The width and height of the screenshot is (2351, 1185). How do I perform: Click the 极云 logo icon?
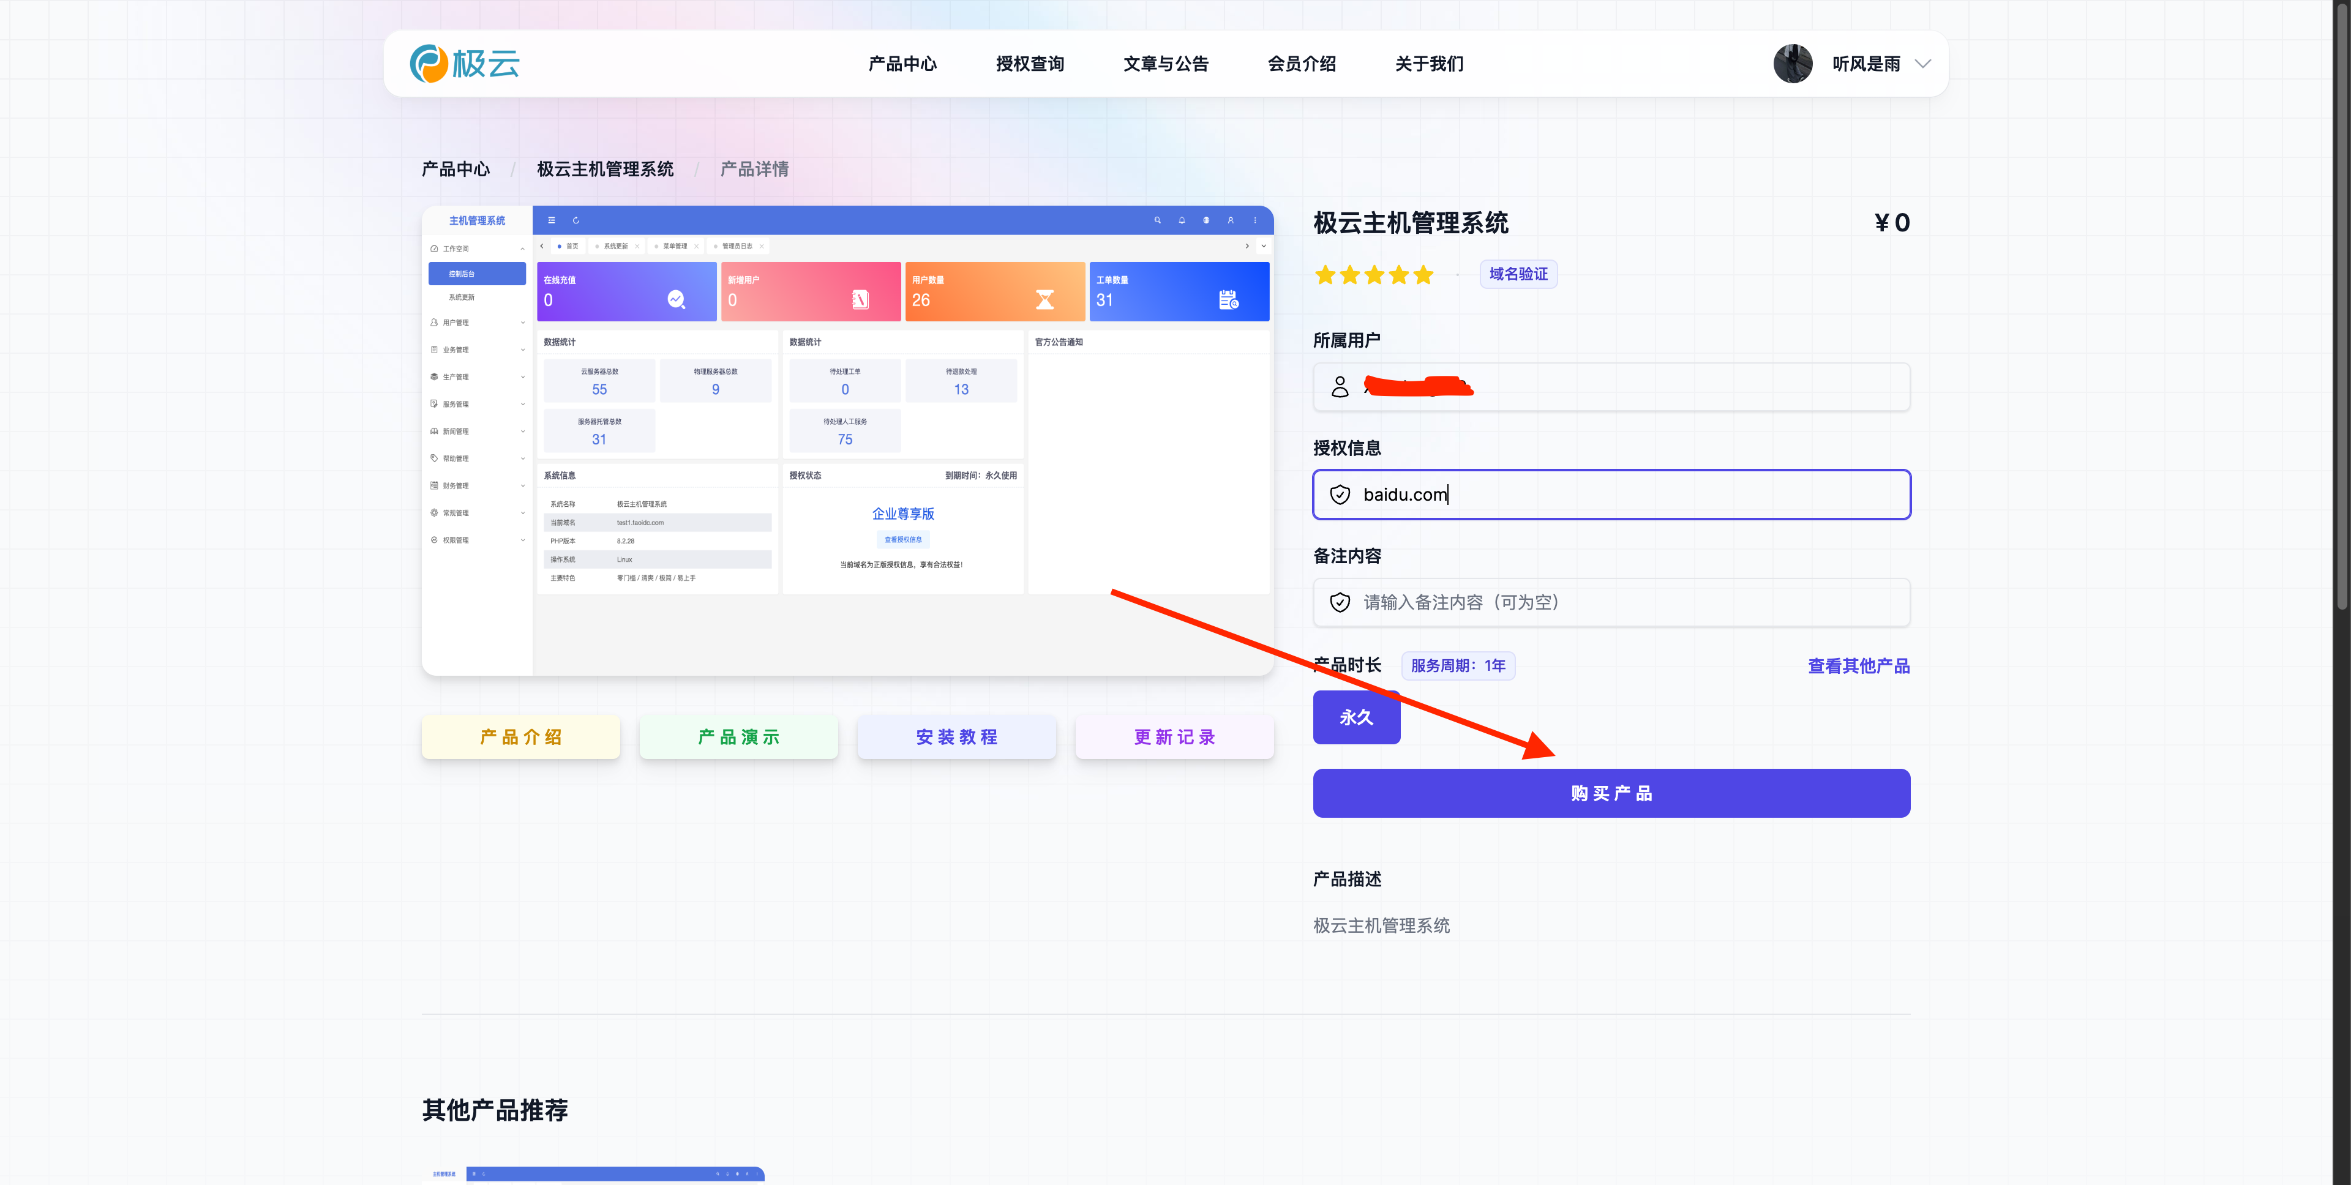[429, 64]
